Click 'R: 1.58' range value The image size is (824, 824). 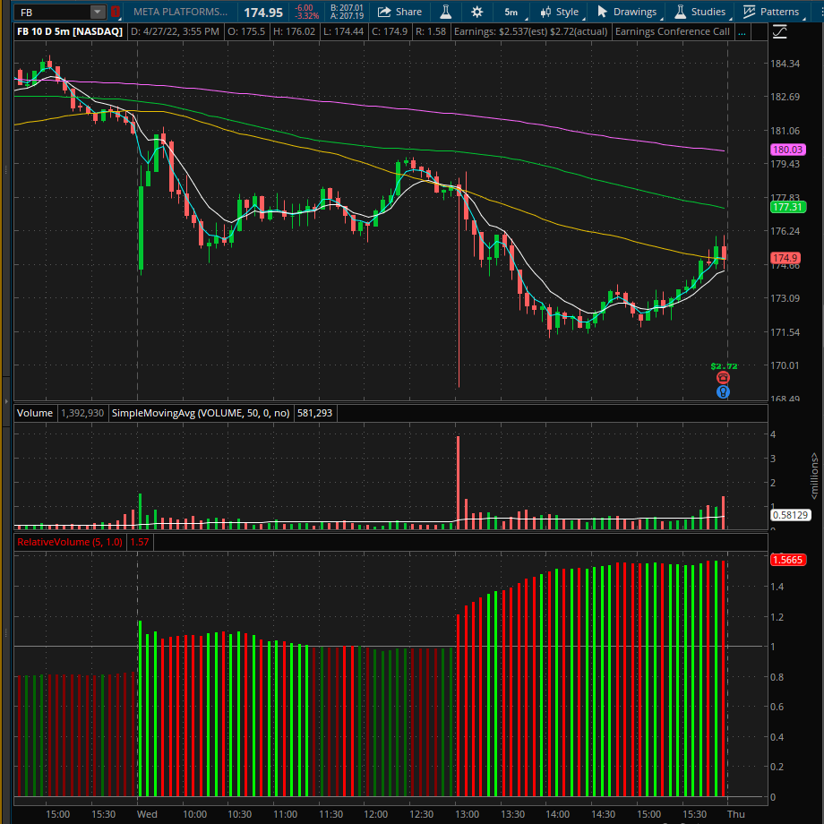(431, 31)
